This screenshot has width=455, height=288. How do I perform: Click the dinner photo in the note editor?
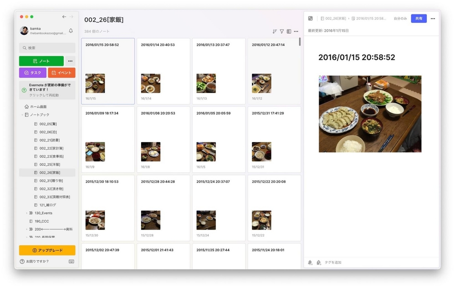(370, 114)
